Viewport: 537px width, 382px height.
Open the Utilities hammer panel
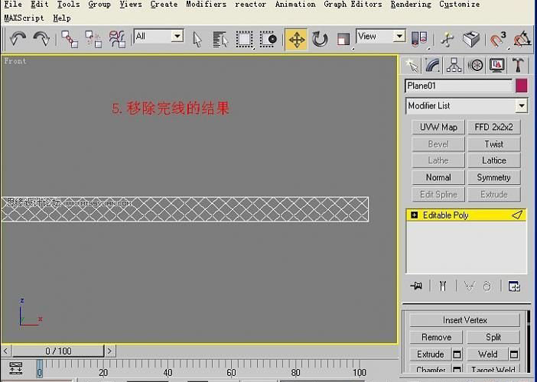click(x=518, y=65)
